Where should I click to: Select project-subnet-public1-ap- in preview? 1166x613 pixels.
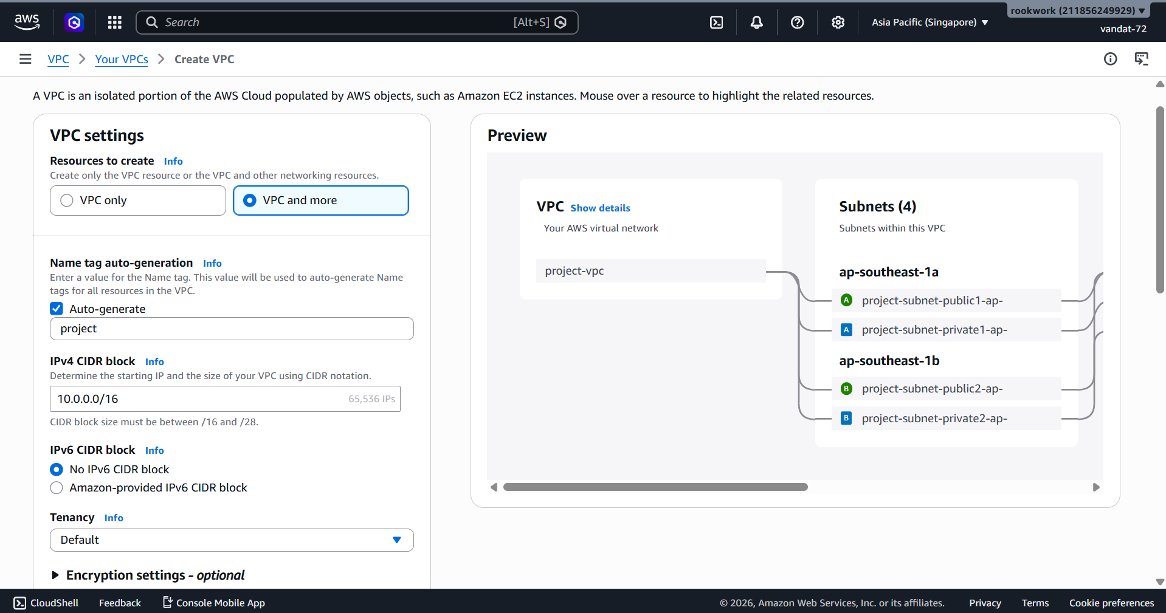(x=946, y=300)
